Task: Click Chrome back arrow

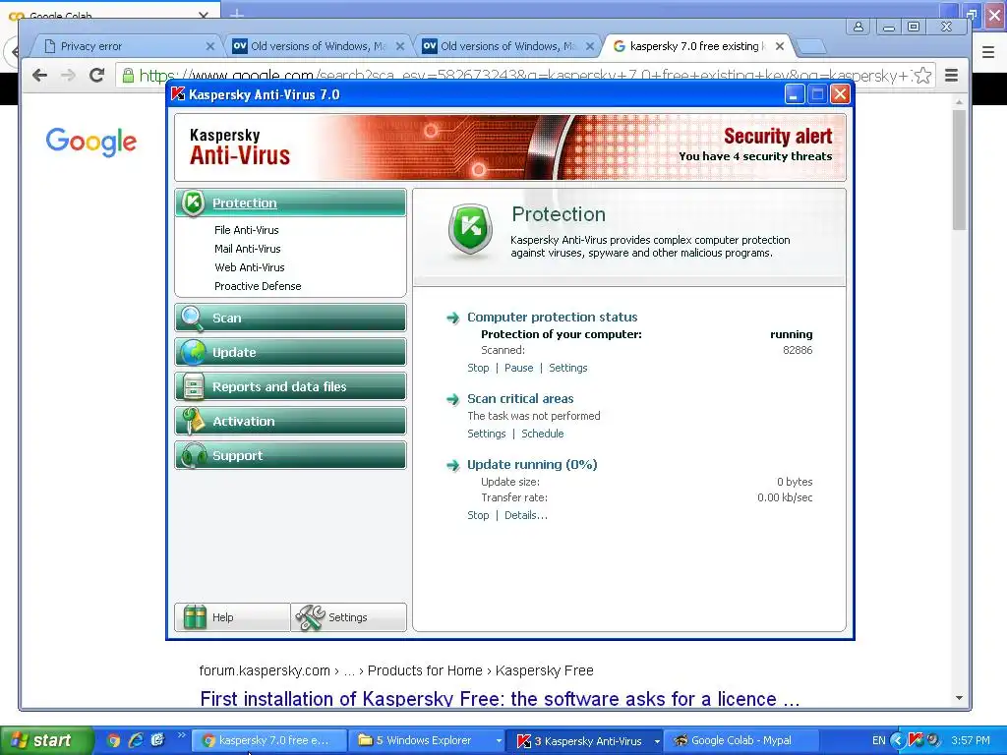Action: click(x=39, y=75)
